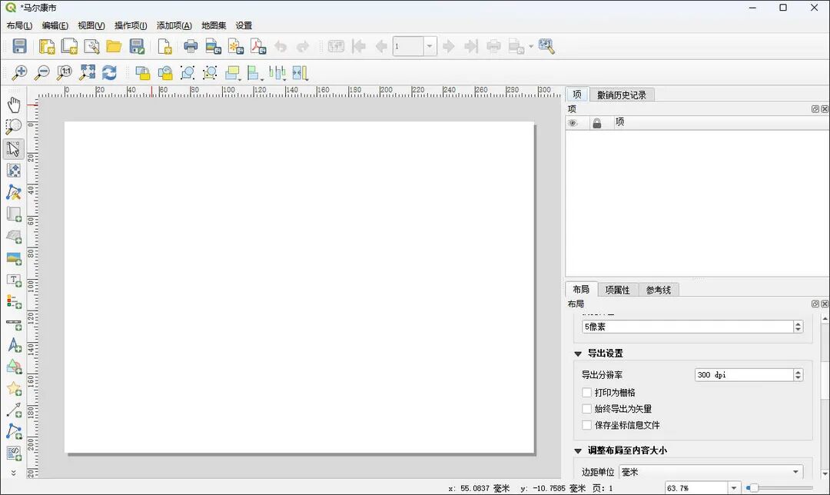Zoom to 100% with 1:1 icon

point(64,72)
